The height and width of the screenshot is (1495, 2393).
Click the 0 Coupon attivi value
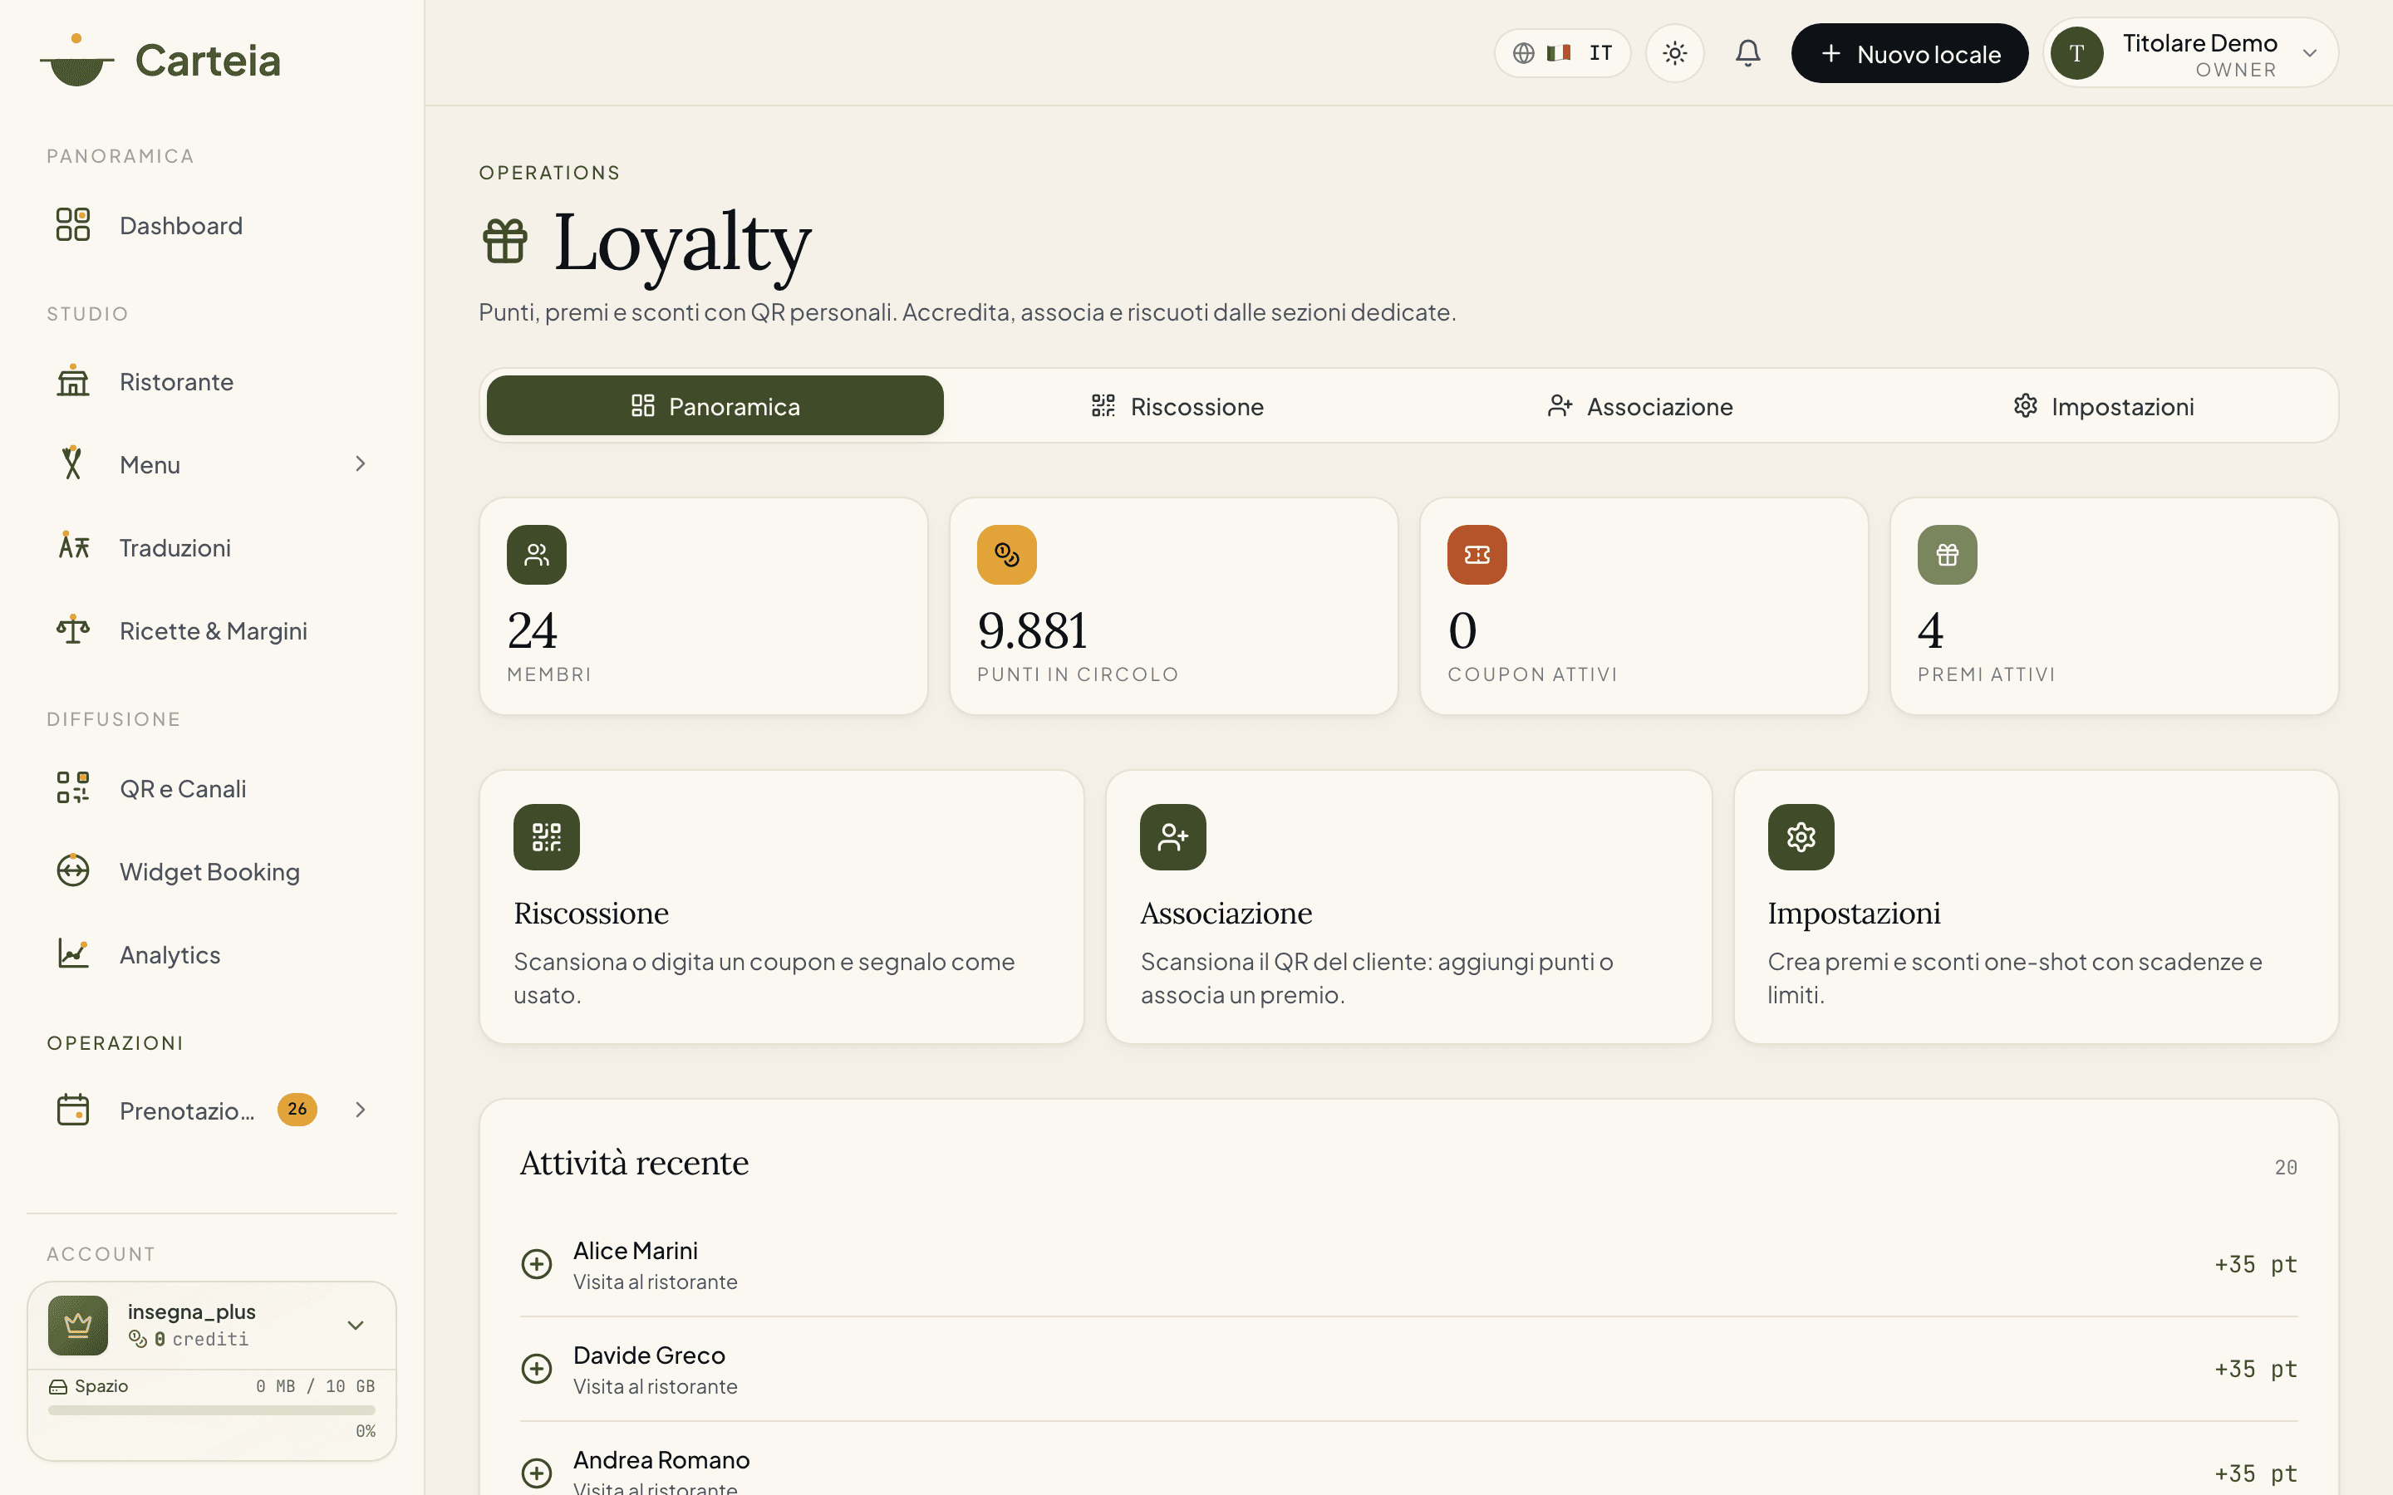tap(1462, 631)
